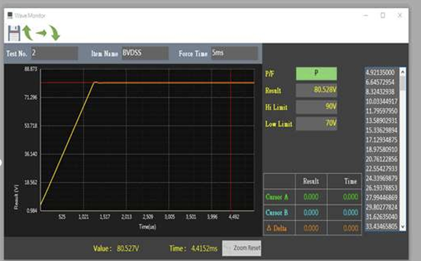
Task: Click the Cursor A row label
Action: (x=277, y=197)
